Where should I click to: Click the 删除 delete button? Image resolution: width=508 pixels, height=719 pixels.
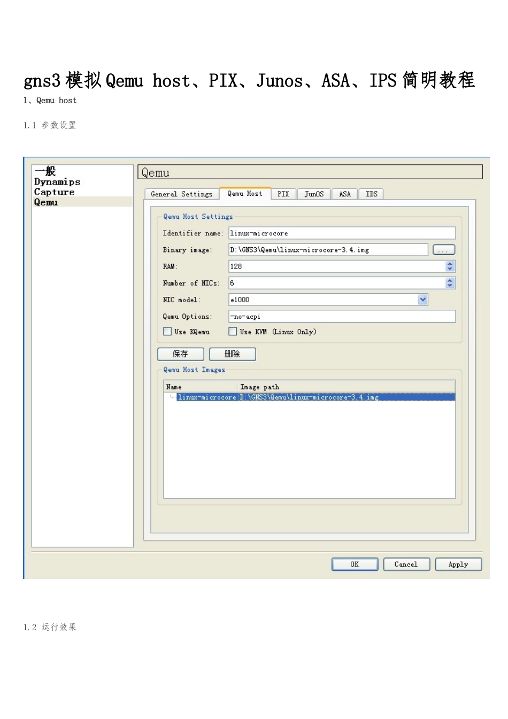[x=233, y=354]
